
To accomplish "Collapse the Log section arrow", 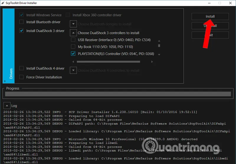I will pos(6,105).
